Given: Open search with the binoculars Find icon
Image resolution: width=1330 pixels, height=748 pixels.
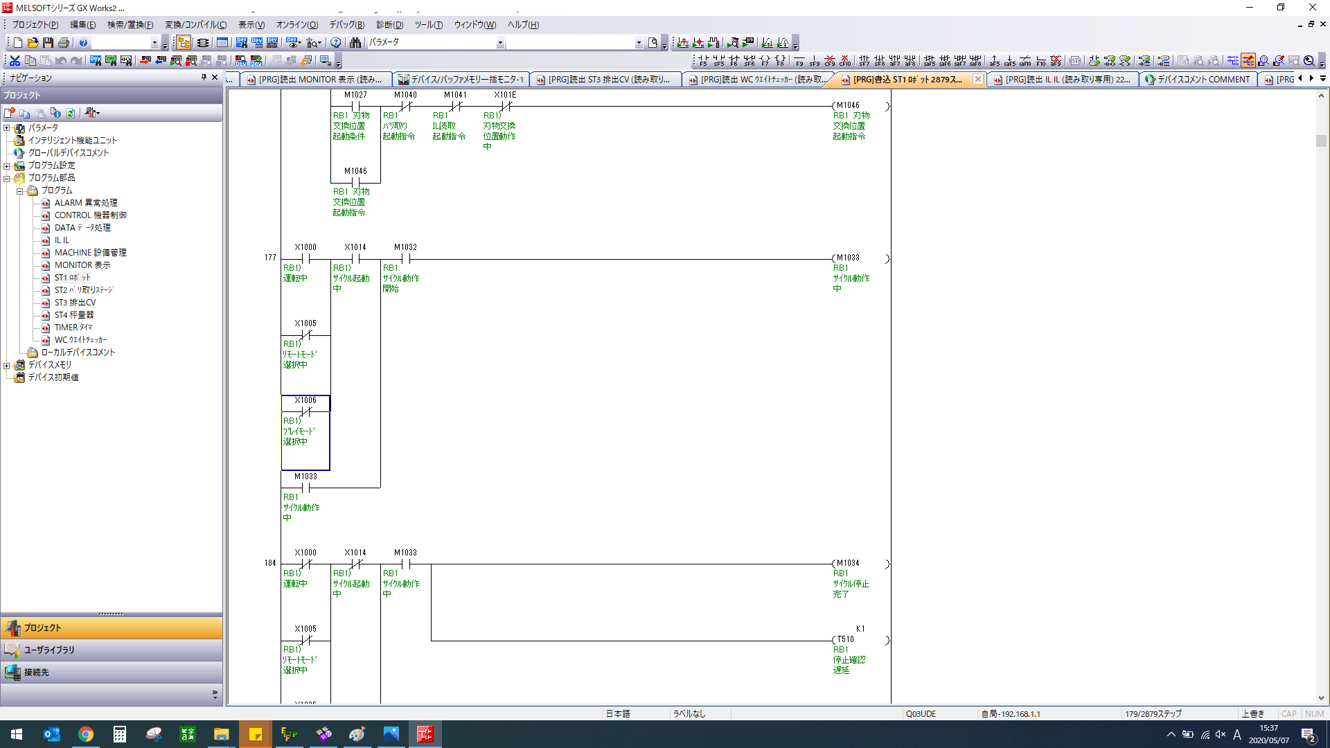Looking at the screenshot, I should click(356, 43).
